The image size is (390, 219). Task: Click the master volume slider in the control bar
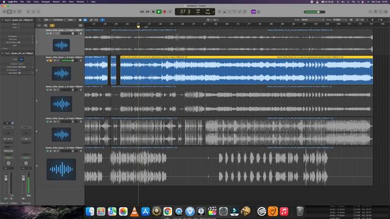(314, 12)
